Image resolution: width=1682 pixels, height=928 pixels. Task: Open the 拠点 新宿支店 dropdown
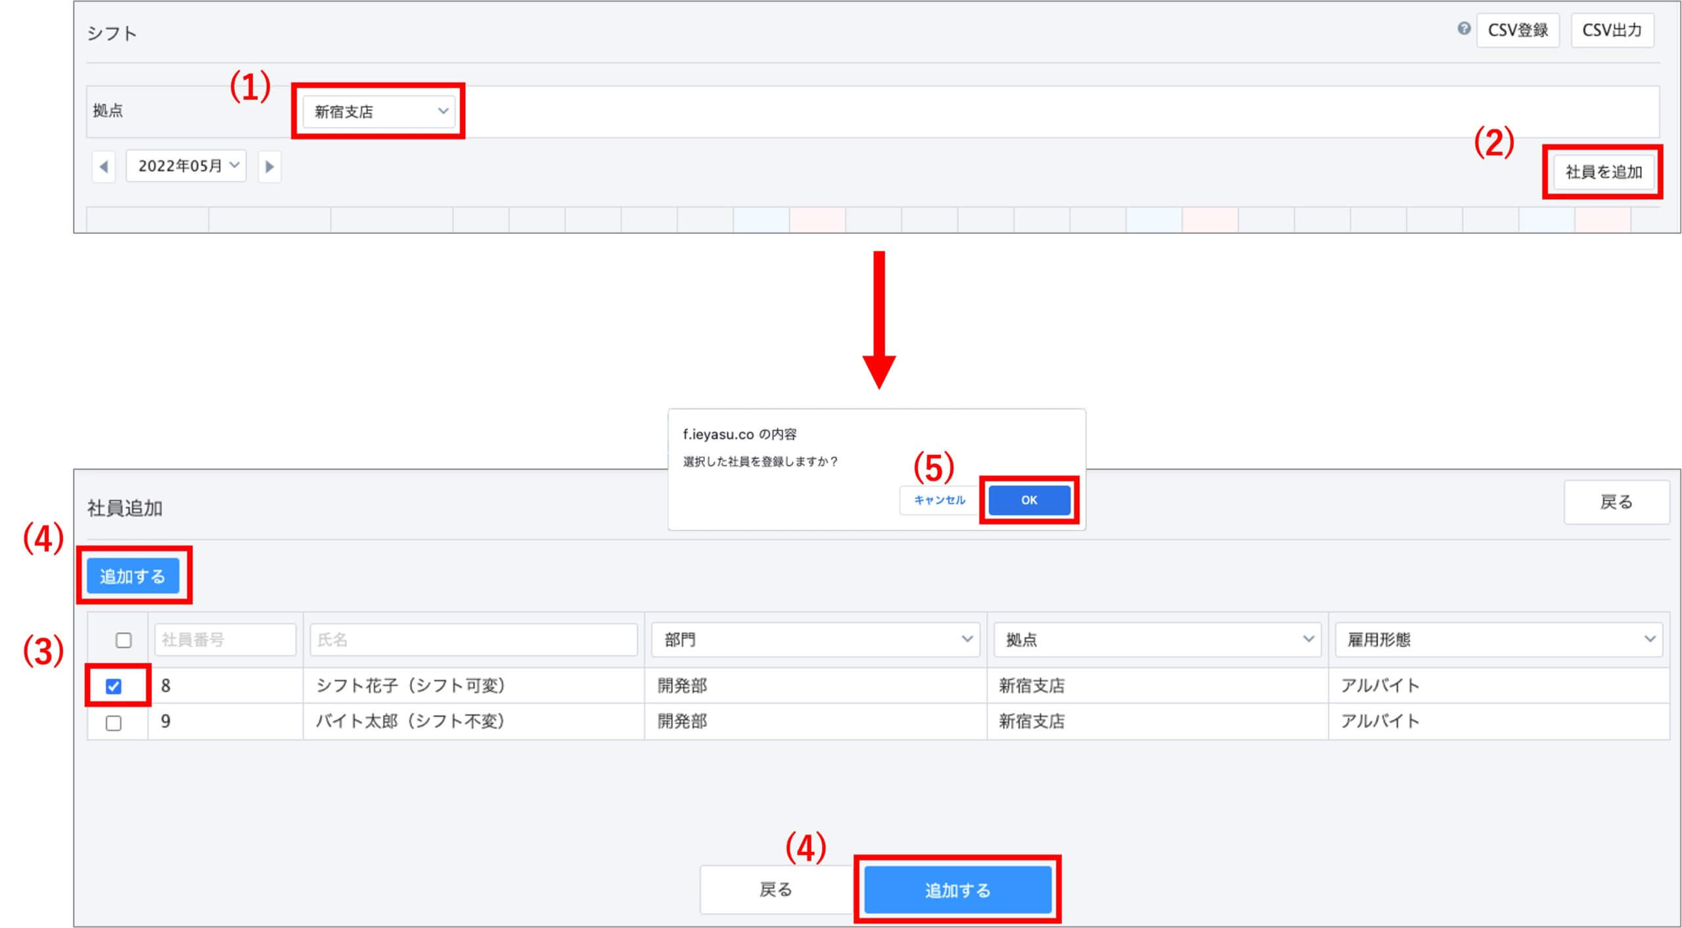[380, 111]
